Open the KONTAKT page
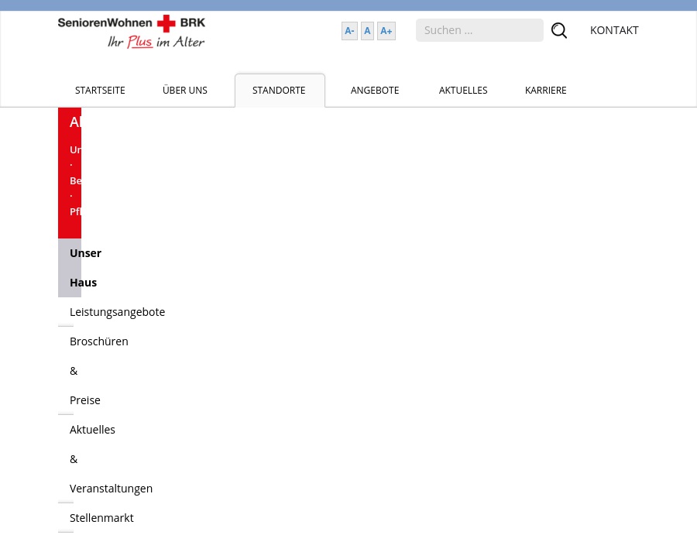The height and width of the screenshot is (542, 697). click(x=614, y=30)
